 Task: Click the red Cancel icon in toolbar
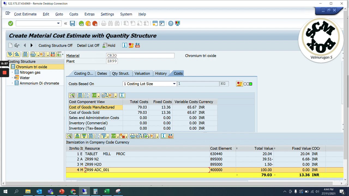click(95, 23)
